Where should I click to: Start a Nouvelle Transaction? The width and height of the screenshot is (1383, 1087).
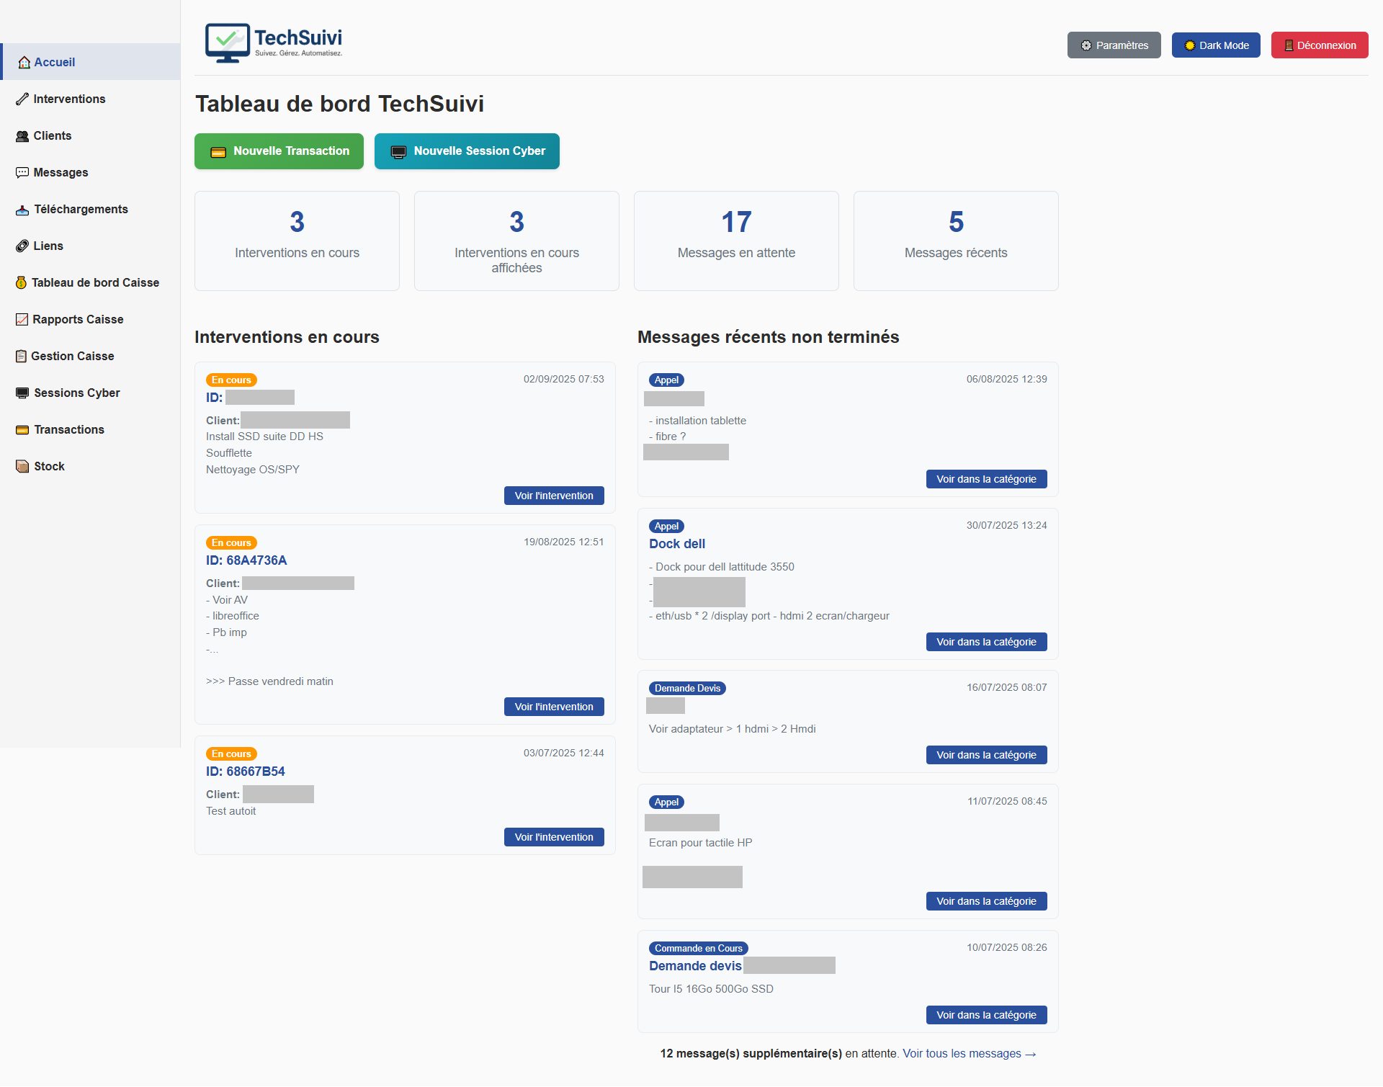279,151
